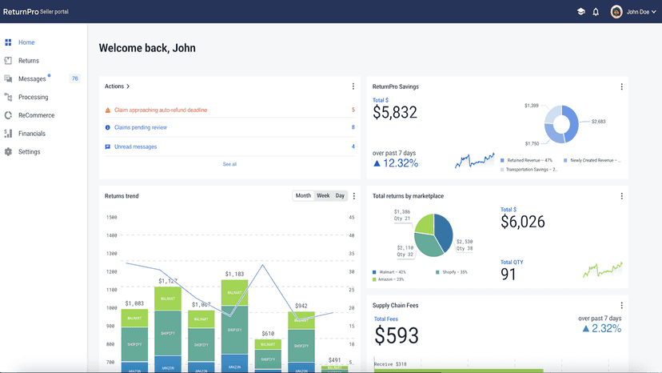Click Retained Revenue legend color swatch
662x373 pixels.
pyautogui.click(x=502, y=160)
